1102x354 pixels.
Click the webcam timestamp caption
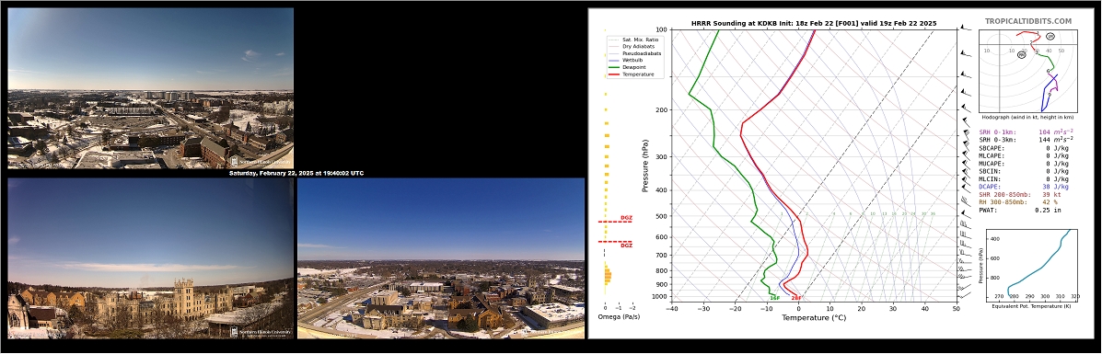pyautogui.click(x=296, y=174)
